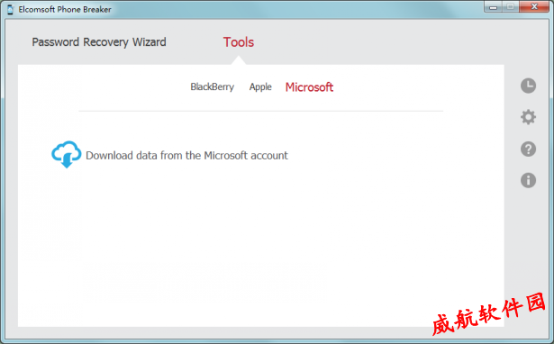Select the Microsoft tools section
Screen dimensions: 554x344
[309, 86]
